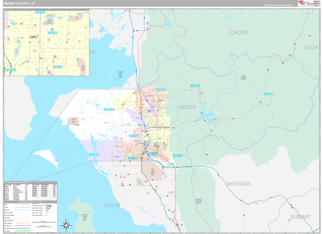Screen dimensions: 323x234
Task: Click the 84310 ZIP code label
Action: (195, 86)
